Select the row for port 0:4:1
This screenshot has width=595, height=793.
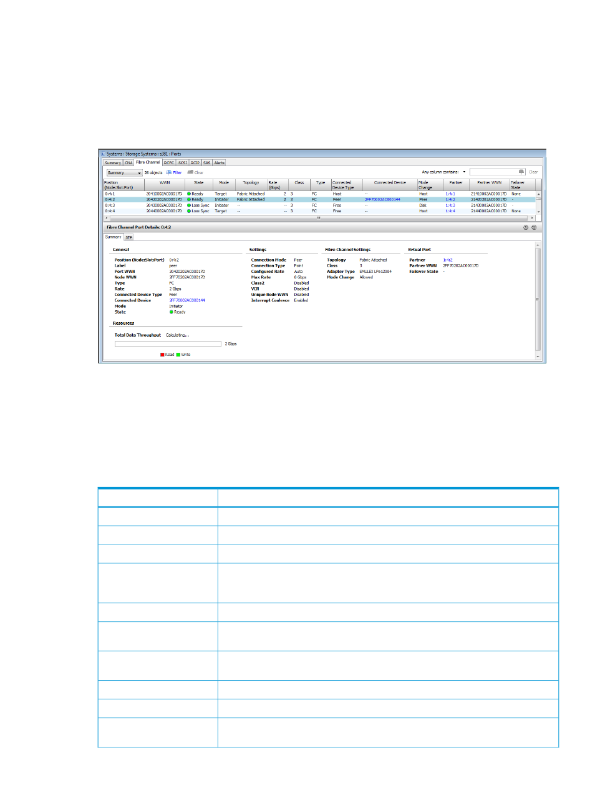coord(319,194)
